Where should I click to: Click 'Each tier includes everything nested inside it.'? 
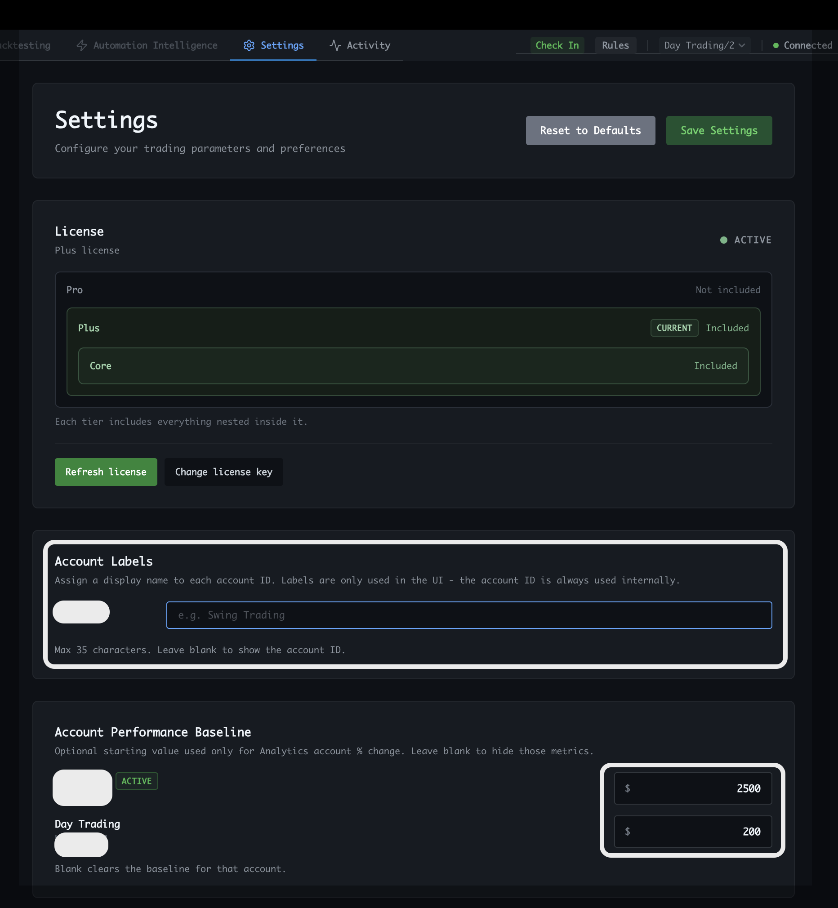click(181, 422)
